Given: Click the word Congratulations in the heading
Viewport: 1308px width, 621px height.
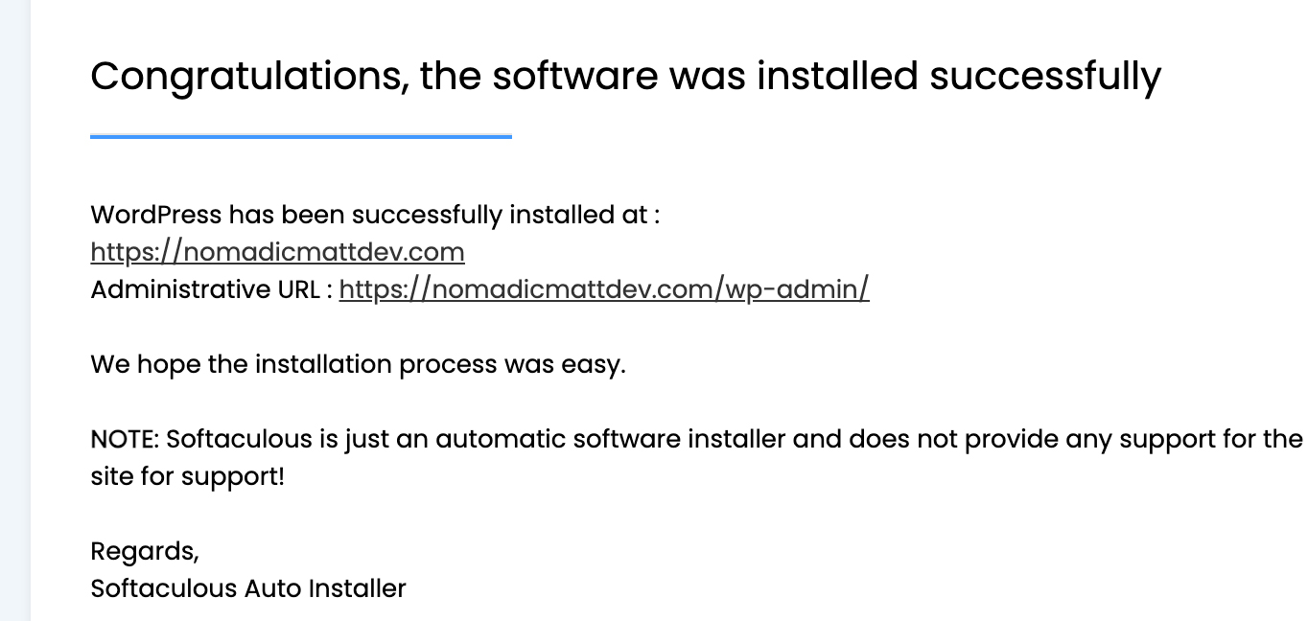Looking at the screenshot, I should point(240,77).
